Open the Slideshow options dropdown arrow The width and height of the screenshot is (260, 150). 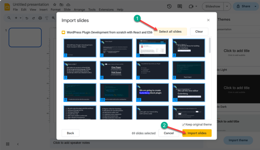click(x=227, y=6)
